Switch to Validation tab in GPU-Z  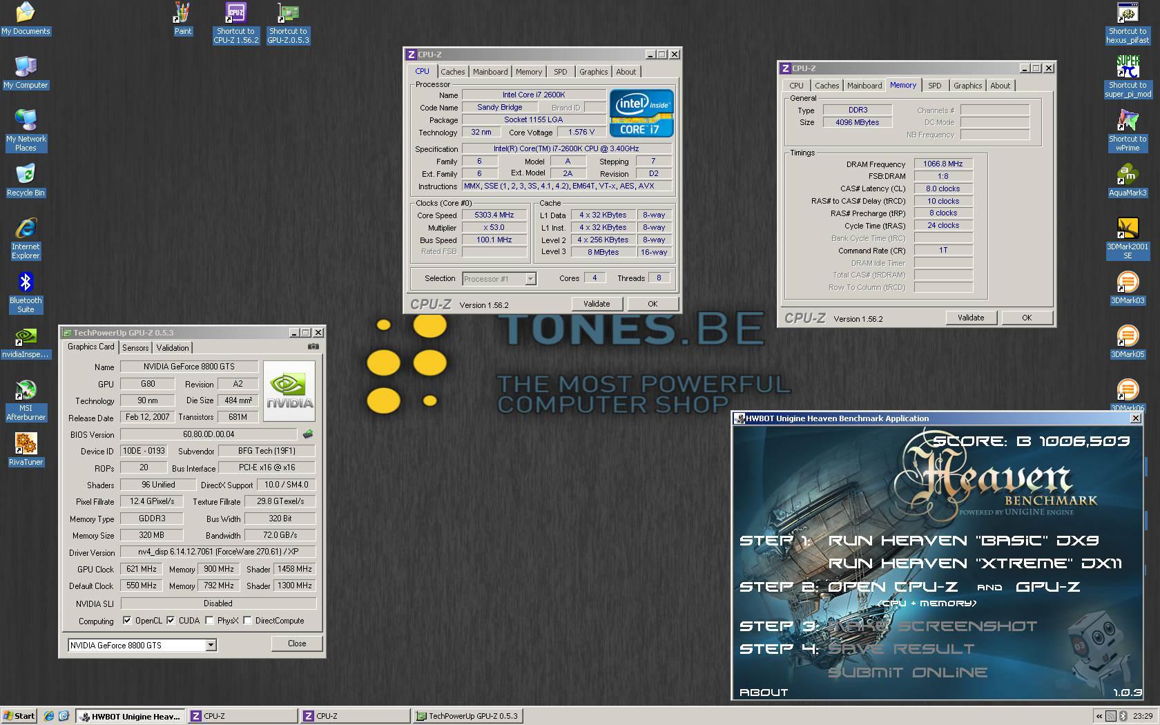coord(173,348)
